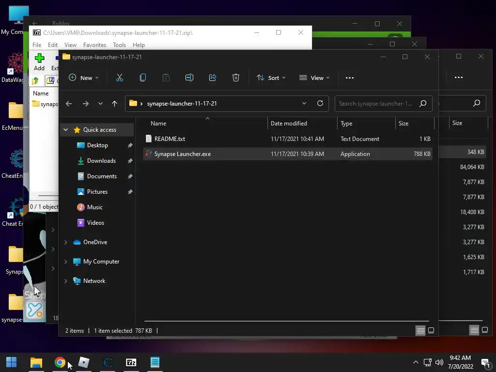
Task: Go back using the Explorer back arrow
Action: pos(69,104)
